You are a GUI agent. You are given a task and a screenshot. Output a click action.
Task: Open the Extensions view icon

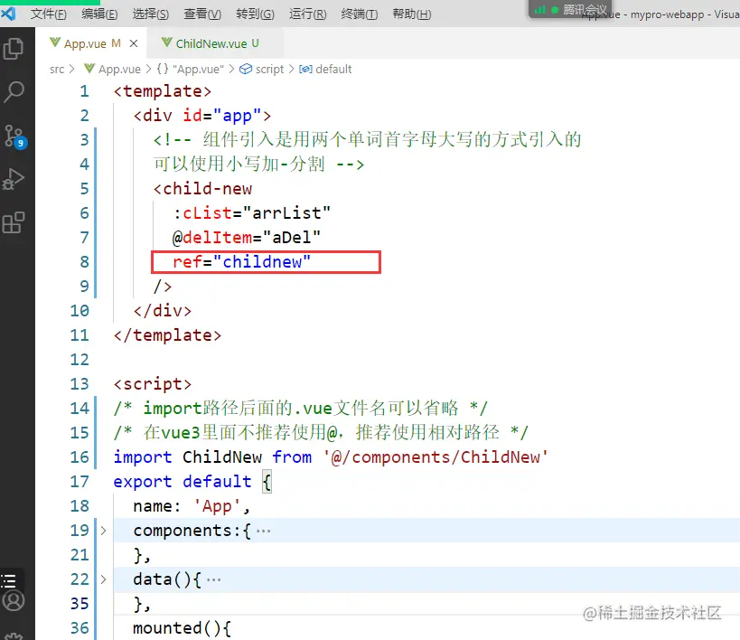14,222
